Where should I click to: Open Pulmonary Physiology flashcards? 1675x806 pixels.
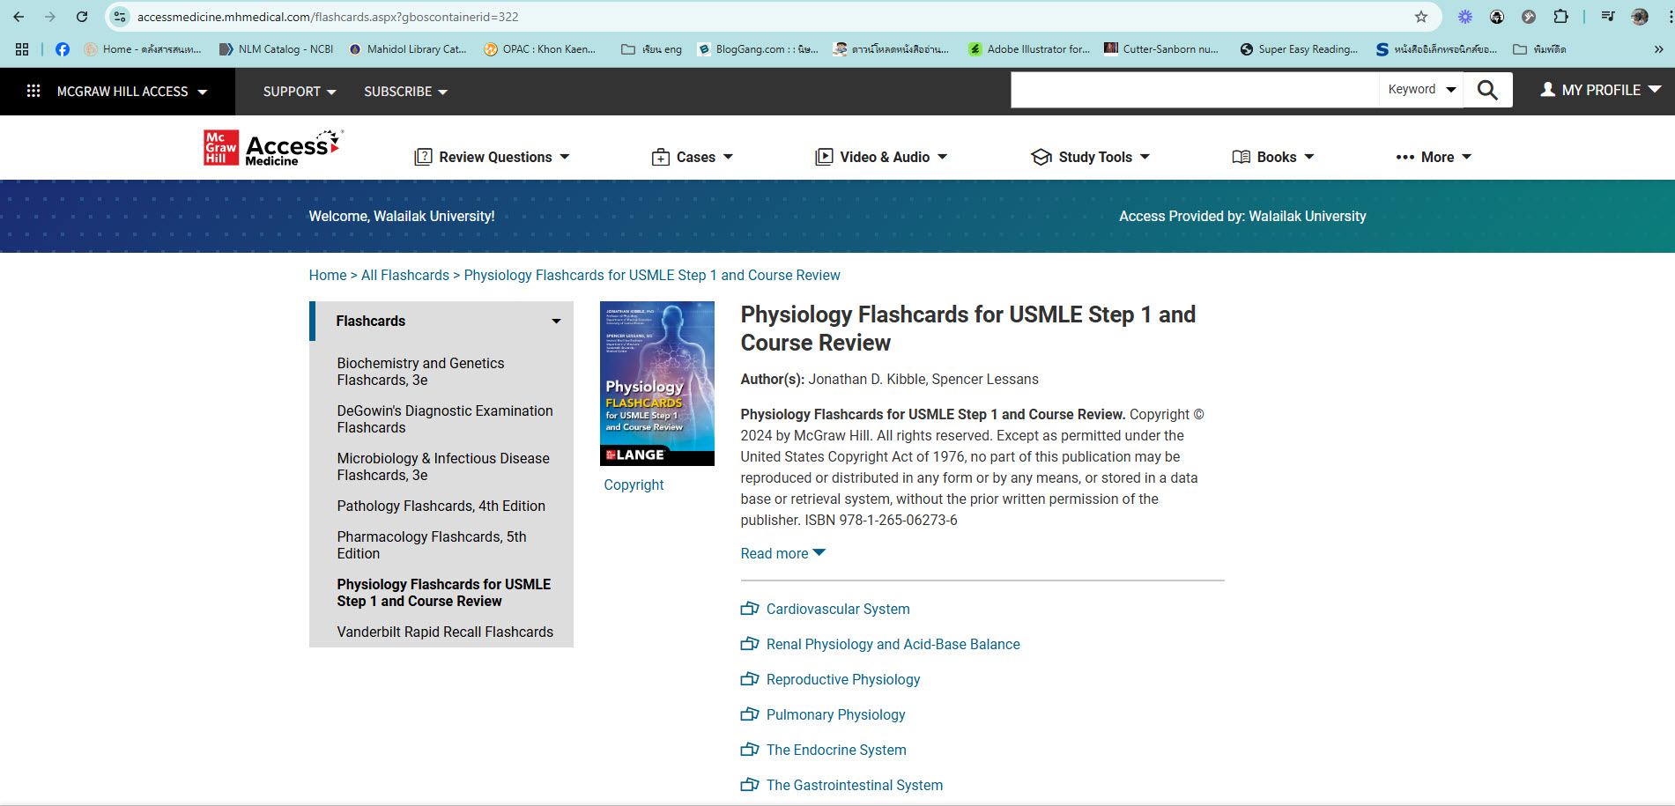pyautogui.click(x=836, y=714)
